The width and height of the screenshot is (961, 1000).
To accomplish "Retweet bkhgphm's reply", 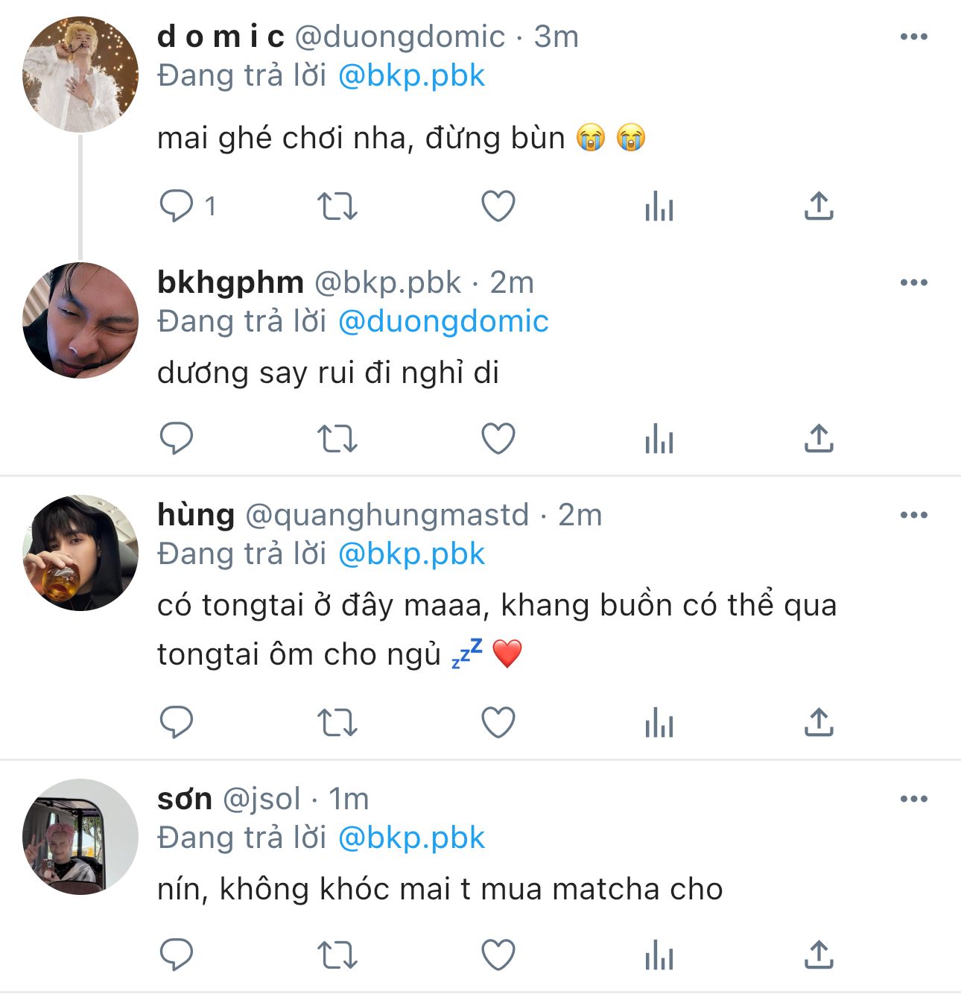I will coord(337,438).
